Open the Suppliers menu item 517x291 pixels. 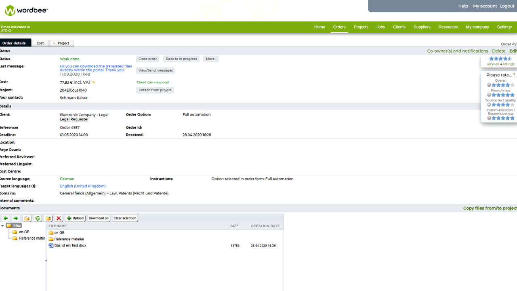(422, 27)
